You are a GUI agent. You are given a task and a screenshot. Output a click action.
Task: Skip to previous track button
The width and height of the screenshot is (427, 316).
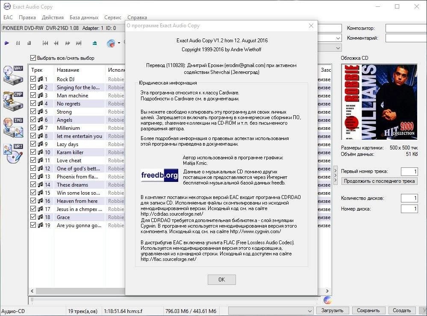coord(45,43)
